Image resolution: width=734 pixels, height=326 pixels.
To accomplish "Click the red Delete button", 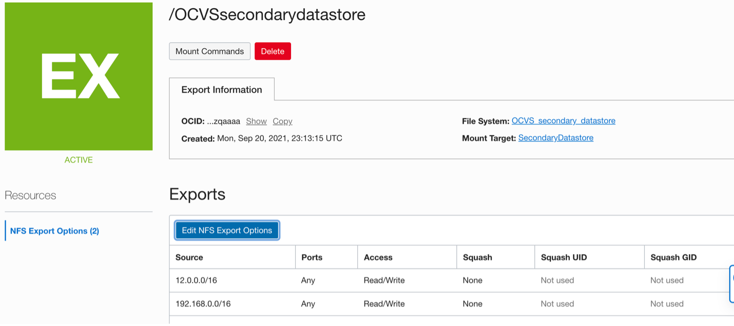I will pyautogui.click(x=273, y=51).
